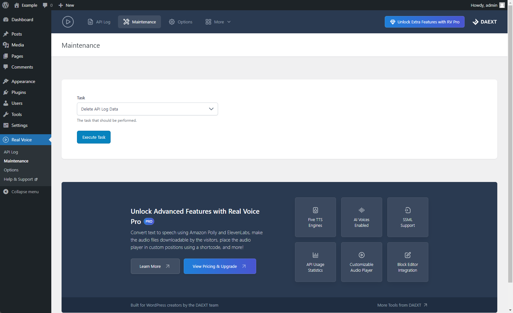
Task: Click View Pricing & Upgrade button
Action: coord(220,266)
